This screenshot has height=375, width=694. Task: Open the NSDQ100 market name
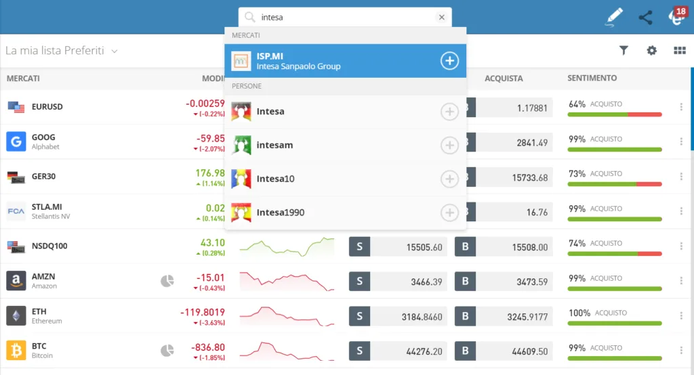pos(49,246)
